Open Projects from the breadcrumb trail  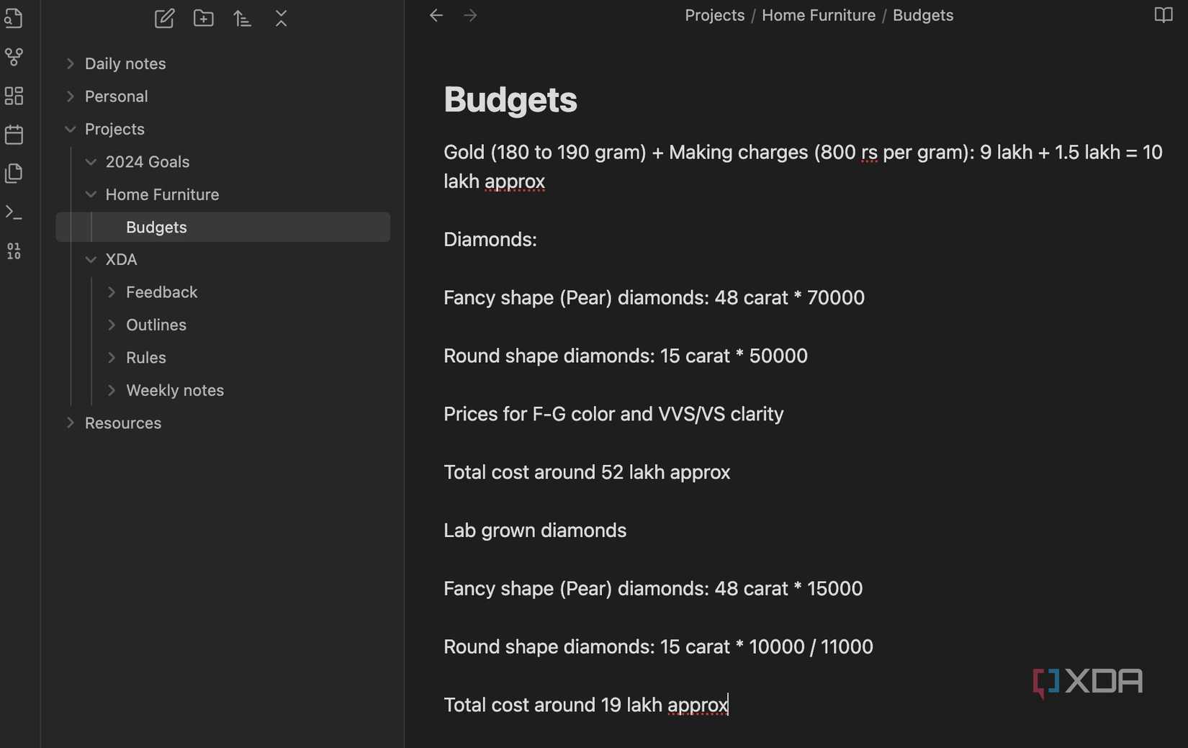point(714,15)
